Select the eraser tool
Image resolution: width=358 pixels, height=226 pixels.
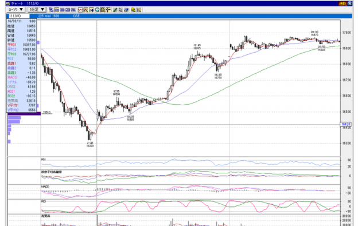click(126, 10)
